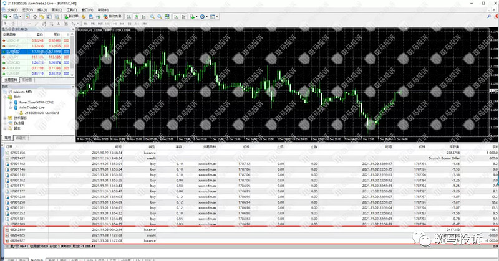Click the Zoom In magnifier icon
This screenshot has height=261, width=499.
[152, 17]
